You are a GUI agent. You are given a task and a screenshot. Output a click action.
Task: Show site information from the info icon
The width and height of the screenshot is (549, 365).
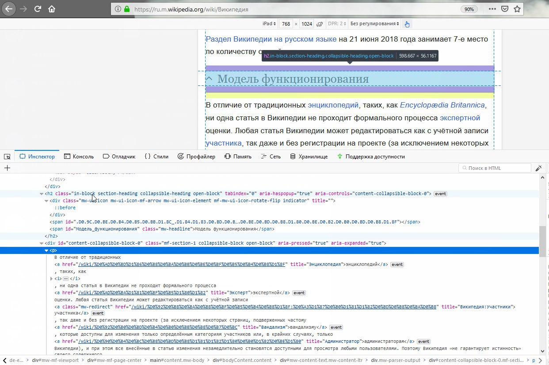pyautogui.click(x=118, y=9)
